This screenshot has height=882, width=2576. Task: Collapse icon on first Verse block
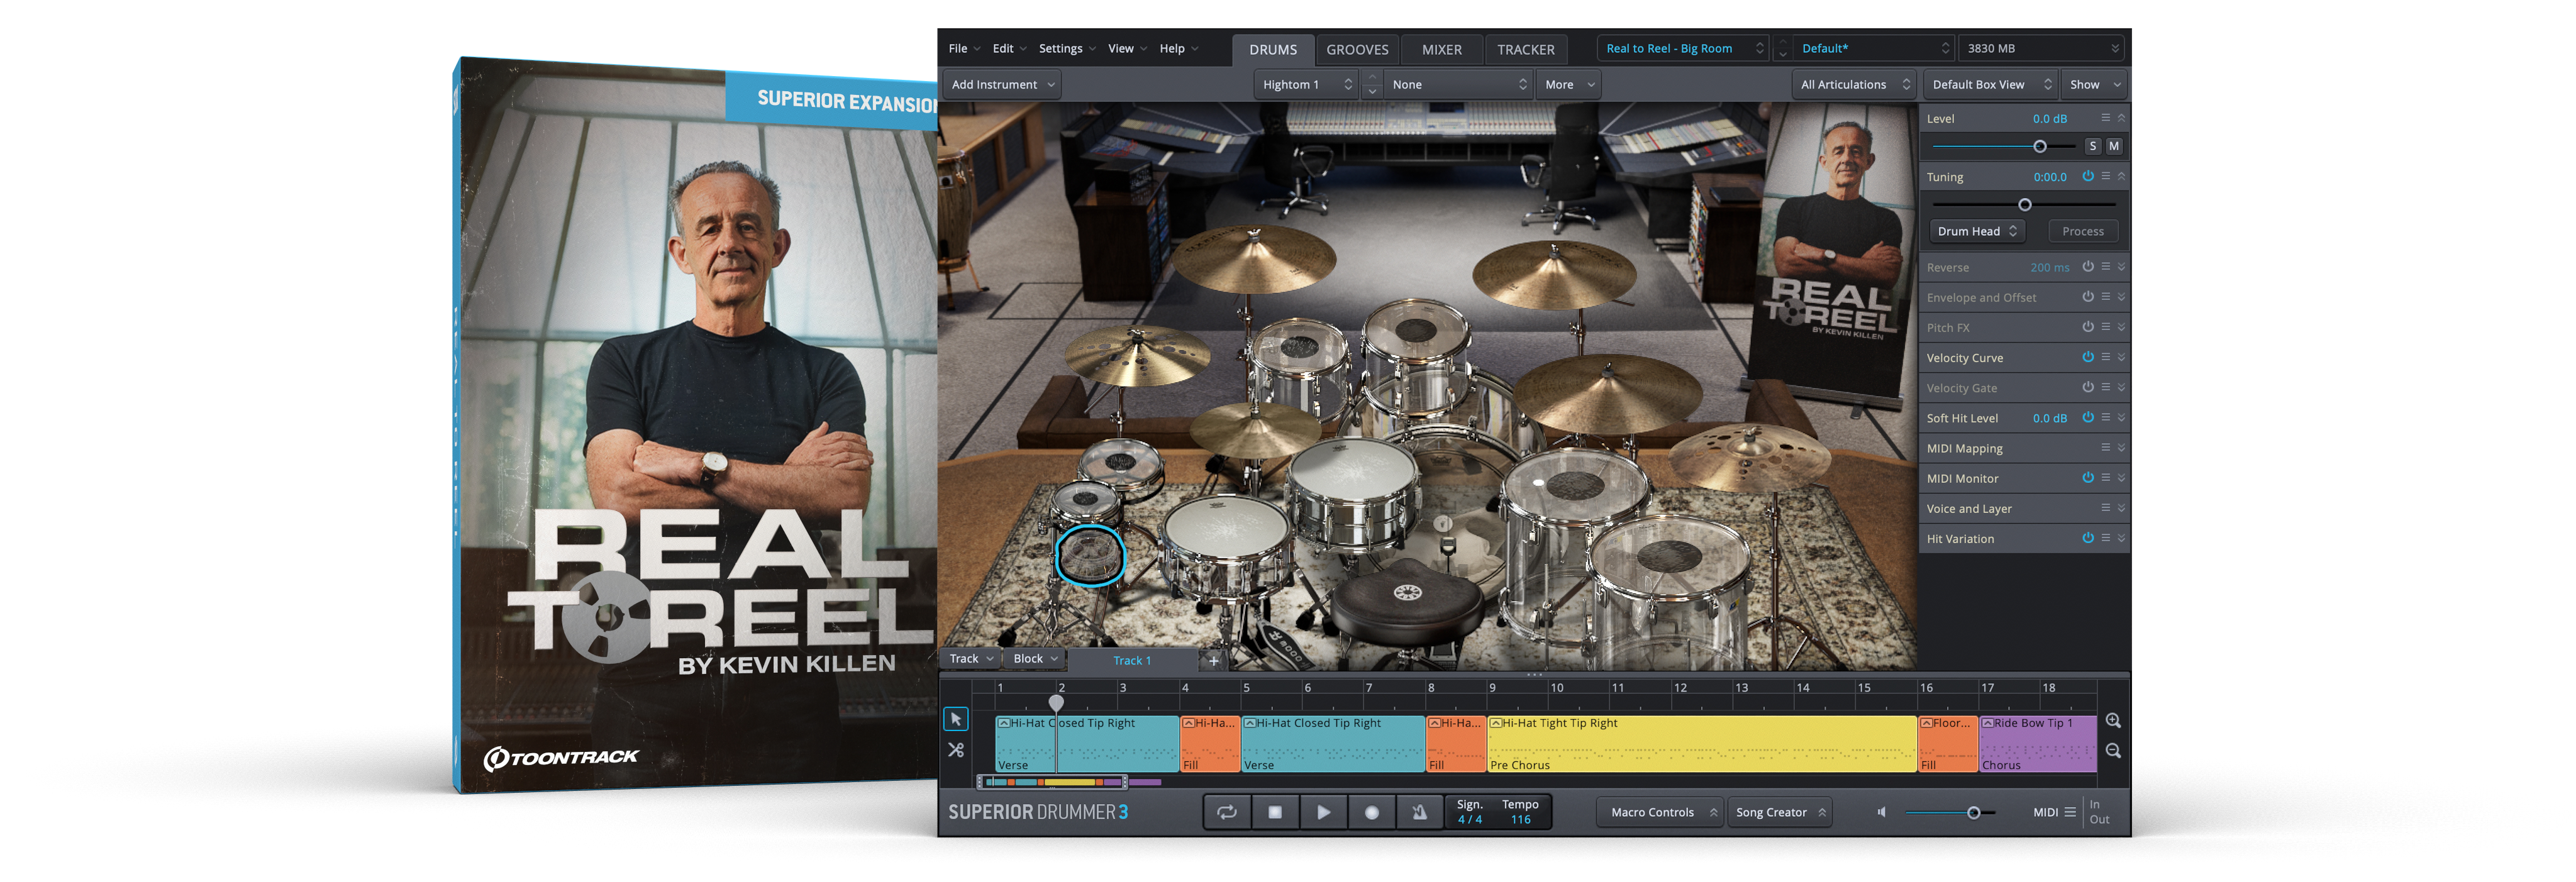pyautogui.click(x=1003, y=723)
